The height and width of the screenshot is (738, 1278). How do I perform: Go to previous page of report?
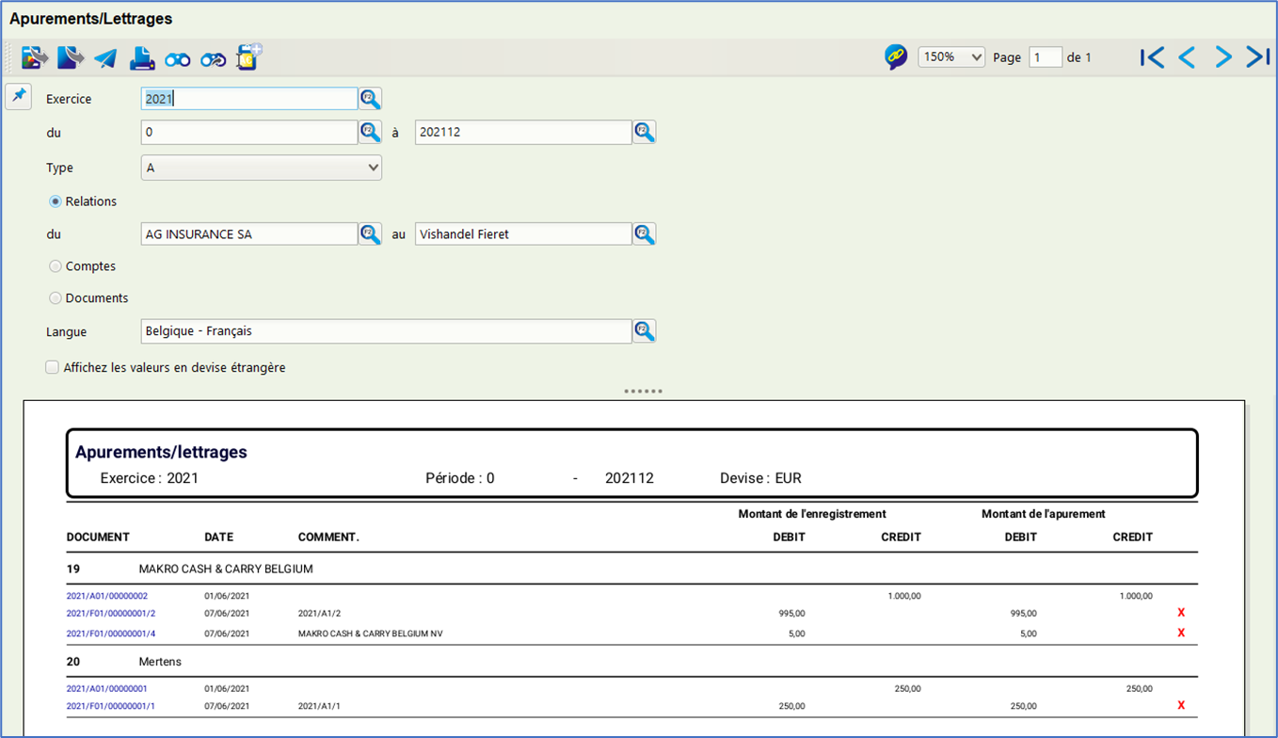click(1187, 57)
